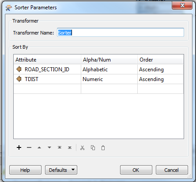Move row to top icon
196x182 pixels.
click(60, 147)
